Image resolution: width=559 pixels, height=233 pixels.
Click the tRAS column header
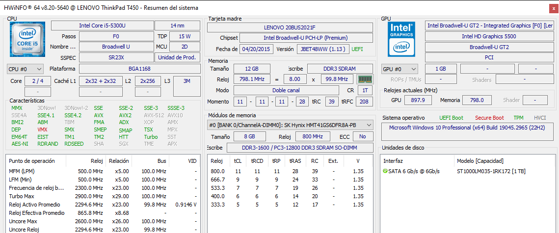295,161
